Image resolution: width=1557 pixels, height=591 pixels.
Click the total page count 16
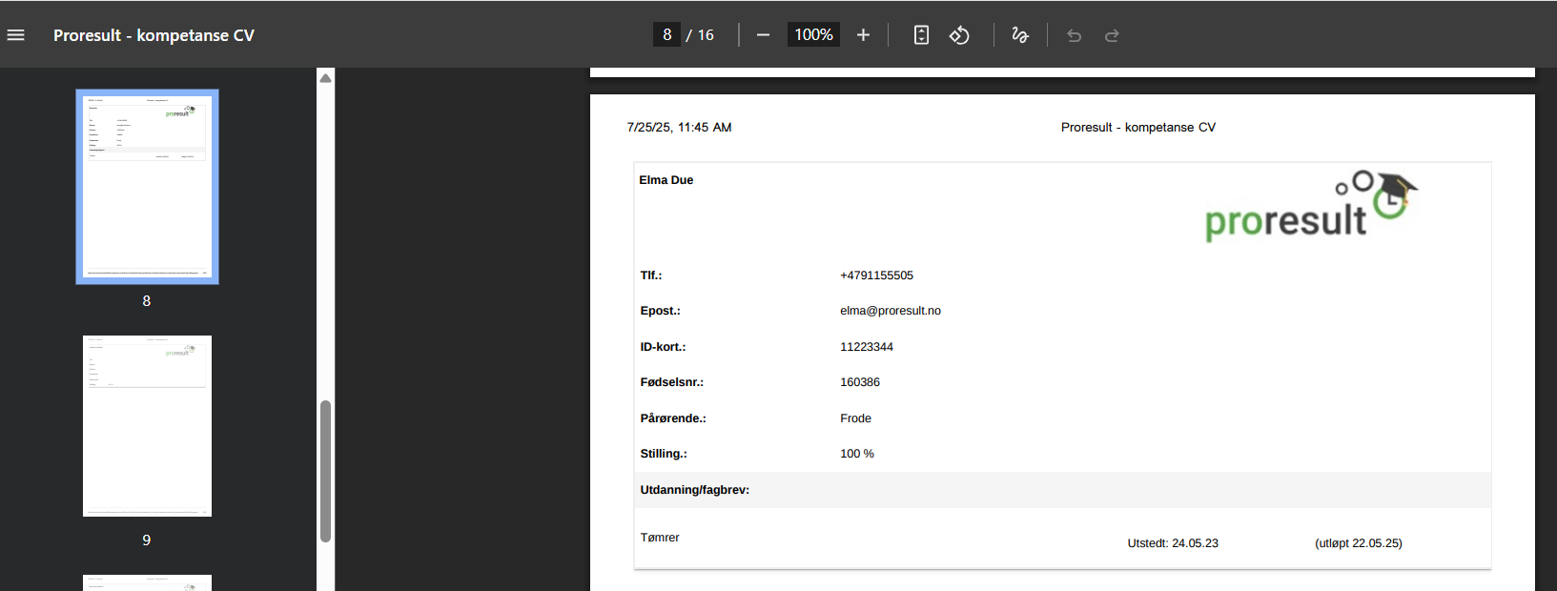[x=706, y=35]
